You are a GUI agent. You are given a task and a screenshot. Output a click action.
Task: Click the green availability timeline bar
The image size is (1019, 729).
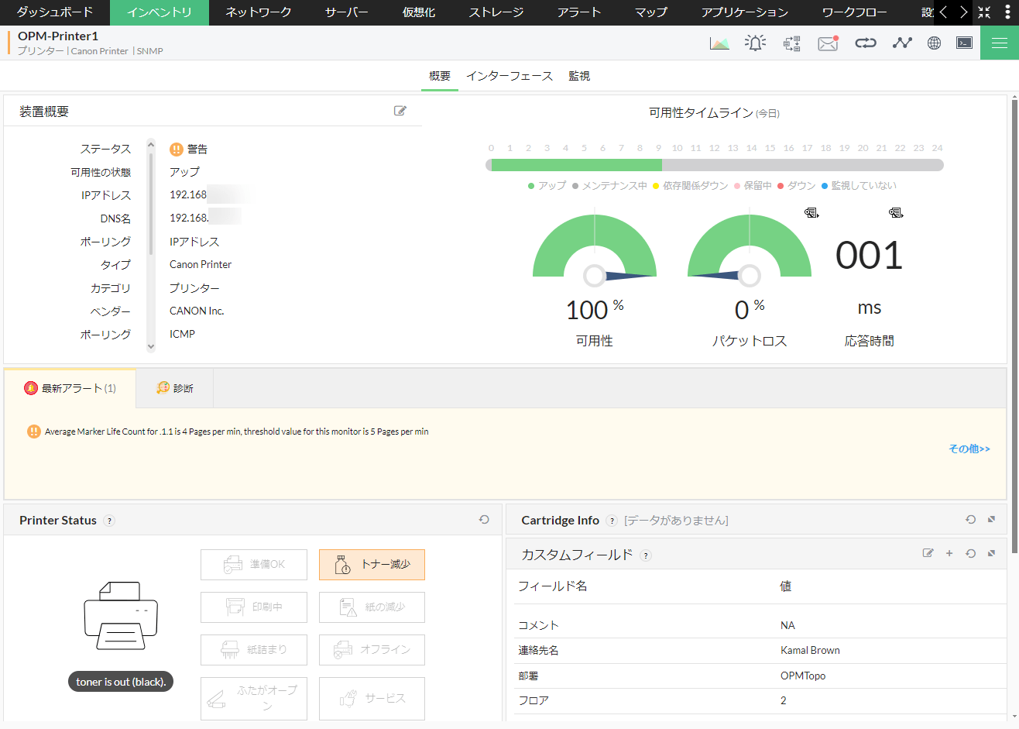click(x=576, y=165)
